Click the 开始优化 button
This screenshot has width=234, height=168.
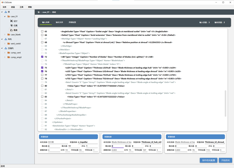(225, 160)
